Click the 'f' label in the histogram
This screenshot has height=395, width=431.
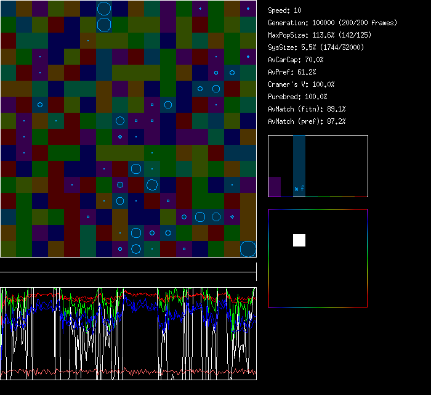point(302,189)
